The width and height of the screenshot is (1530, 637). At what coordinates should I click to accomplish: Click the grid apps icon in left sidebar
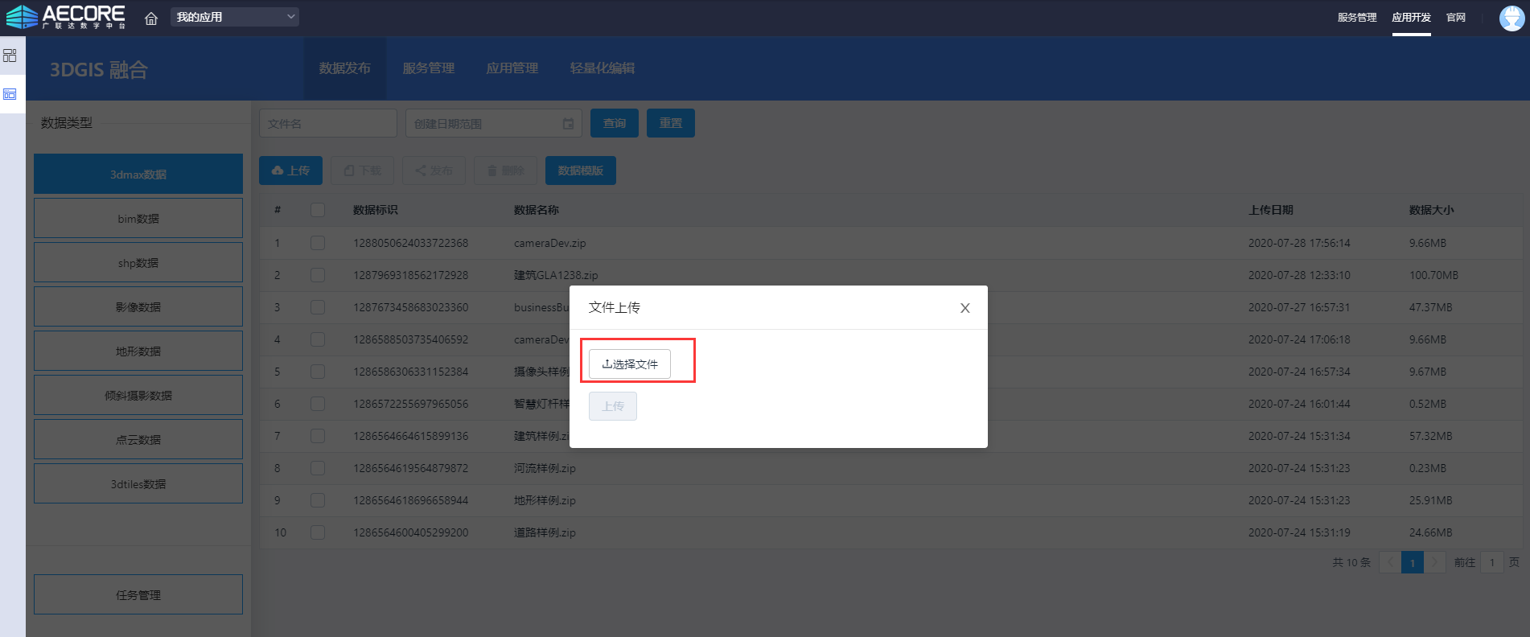[x=10, y=55]
